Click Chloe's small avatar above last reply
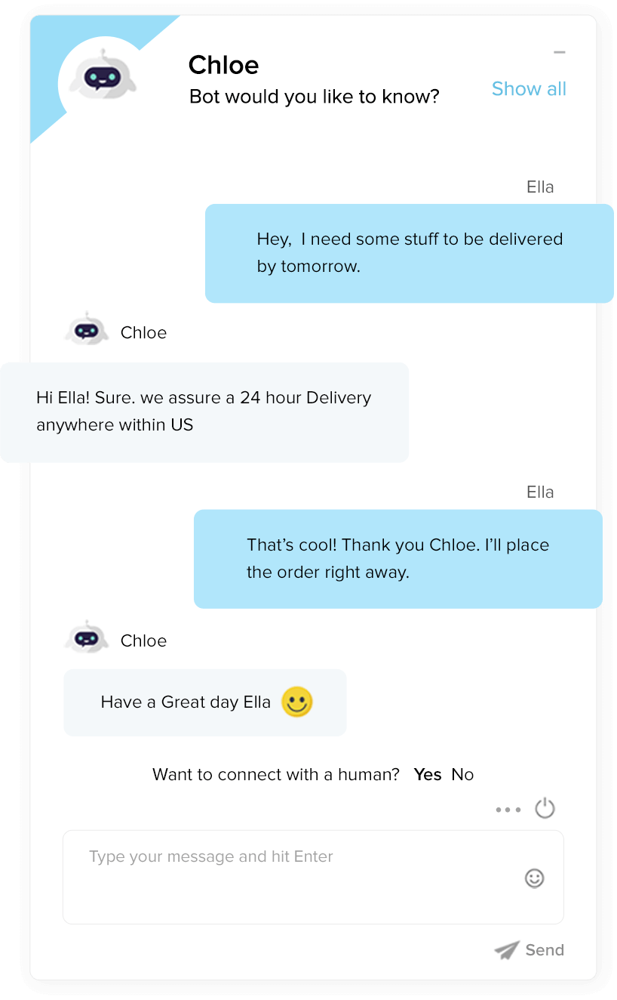Screen dimensions: 617x1000 87,637
